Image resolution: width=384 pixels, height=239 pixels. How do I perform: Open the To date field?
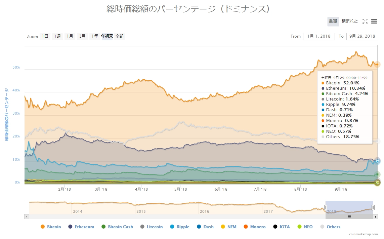(362, 36)
